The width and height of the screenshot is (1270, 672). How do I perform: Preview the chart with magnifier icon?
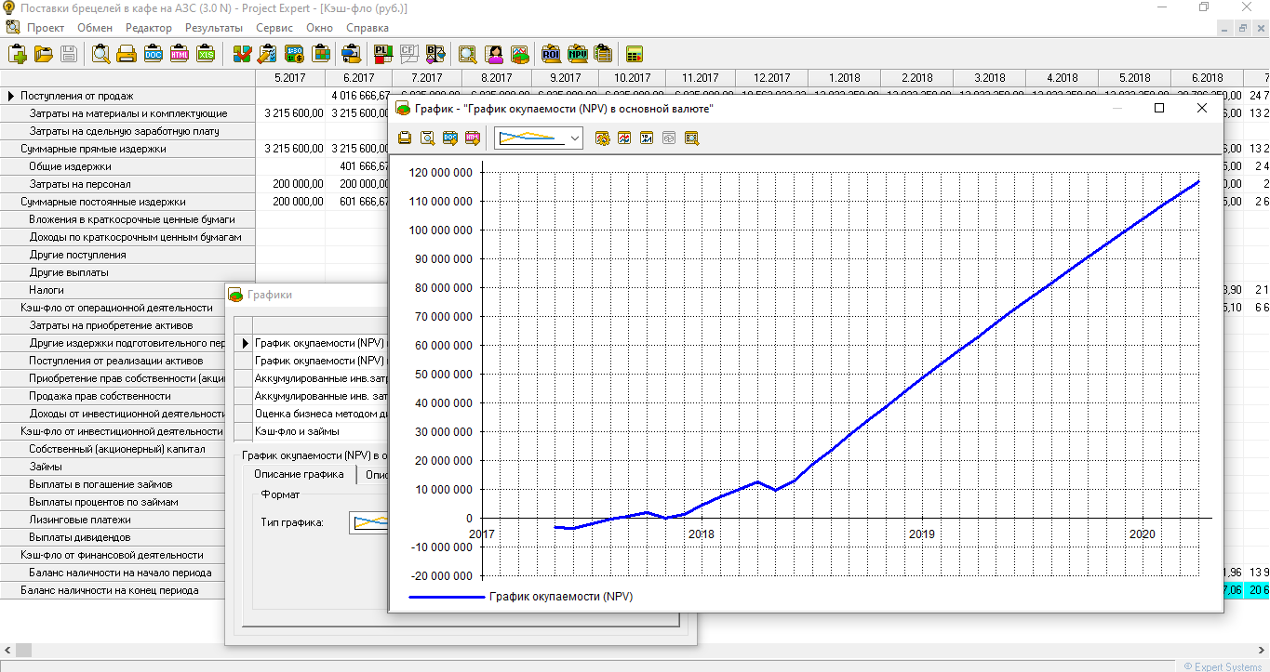[427, 138]
